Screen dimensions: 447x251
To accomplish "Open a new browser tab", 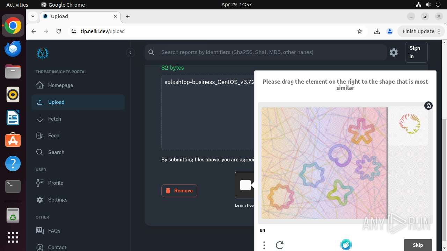I will [x=128, y=16].
